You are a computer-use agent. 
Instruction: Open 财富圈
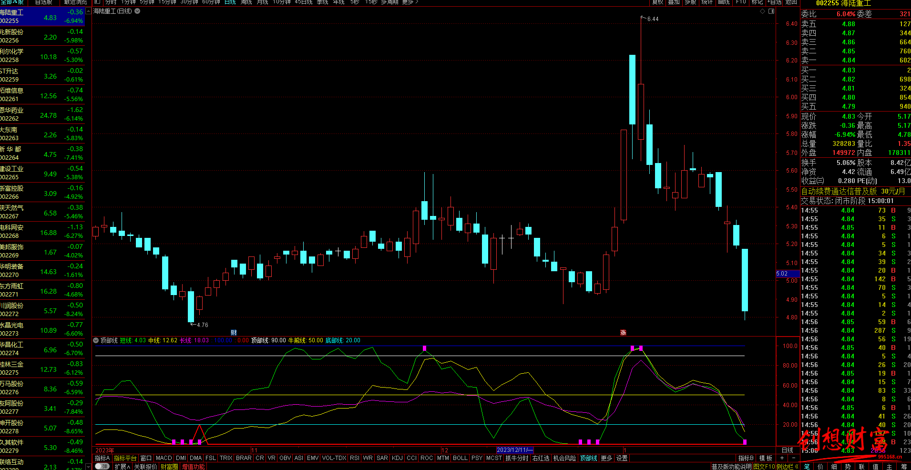coord(169,467)
